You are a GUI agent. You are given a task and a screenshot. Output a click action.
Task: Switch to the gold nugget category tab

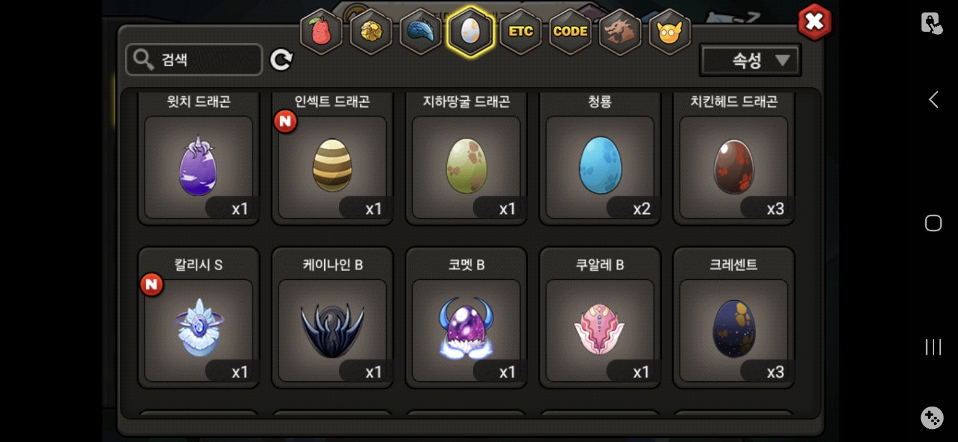[371, 32]
